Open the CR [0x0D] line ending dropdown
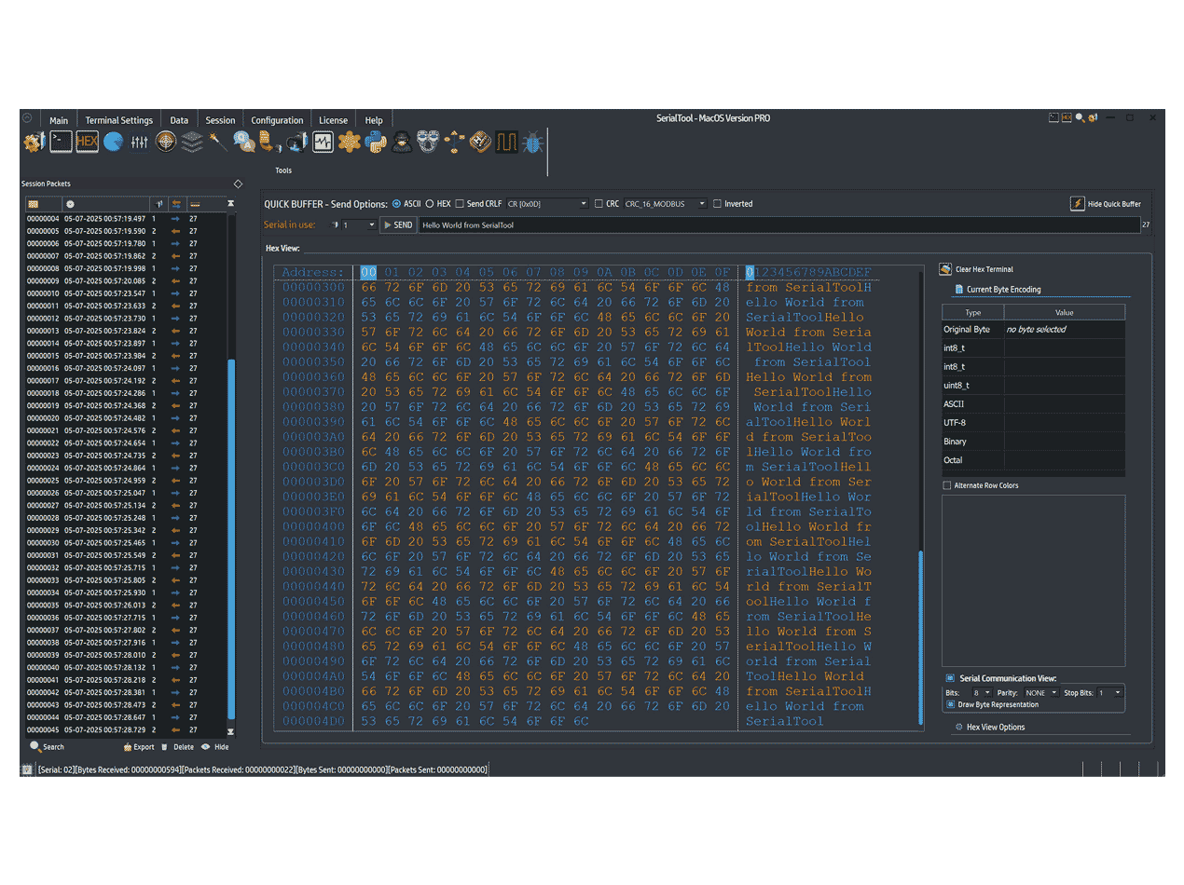Image resolution: width=1184 pixels, height=885 pixels. tap(548, 203)
